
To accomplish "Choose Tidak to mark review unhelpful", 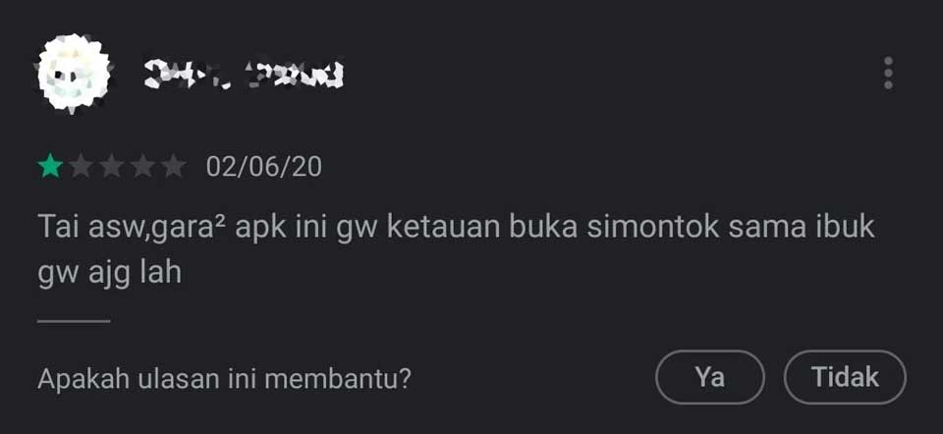I will click(845, 377).
